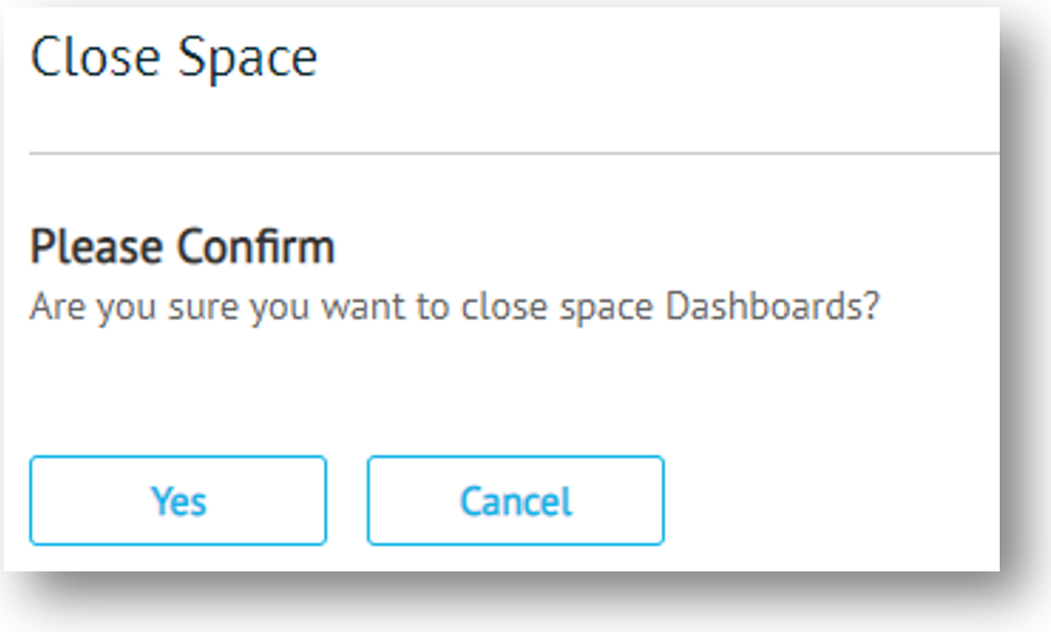
Task: Click the question mark ending the message
Action: pyautogui.click(x=871, y=306)
